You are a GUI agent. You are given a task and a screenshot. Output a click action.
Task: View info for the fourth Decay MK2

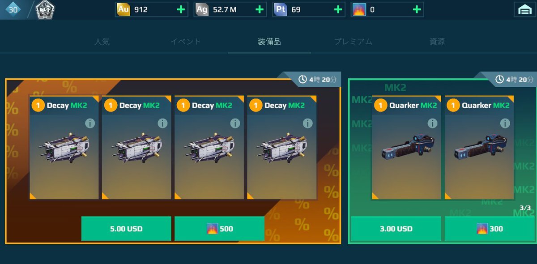click(307, 123)
